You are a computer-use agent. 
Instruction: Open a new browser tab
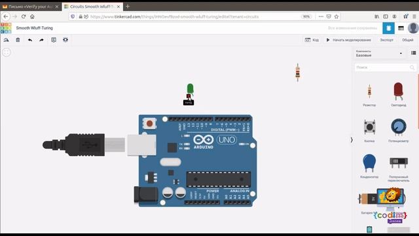(x=128, y=6)
